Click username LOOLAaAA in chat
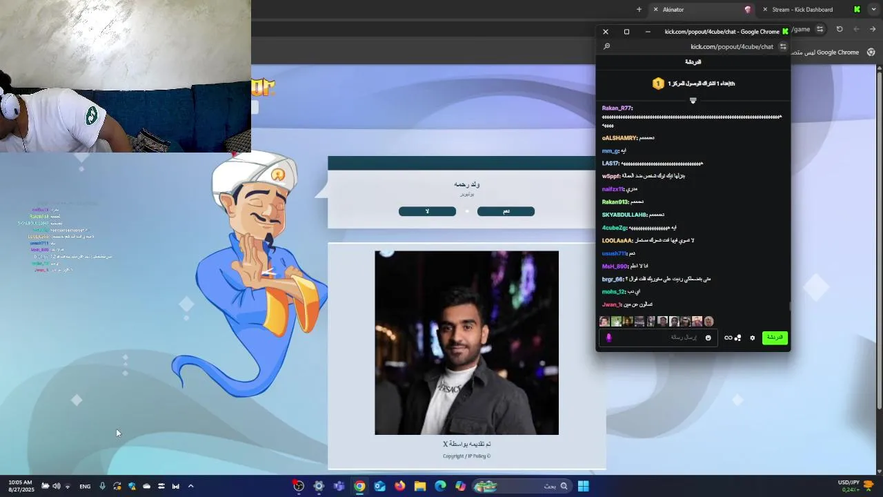883x497 pixels. (617, 240)
